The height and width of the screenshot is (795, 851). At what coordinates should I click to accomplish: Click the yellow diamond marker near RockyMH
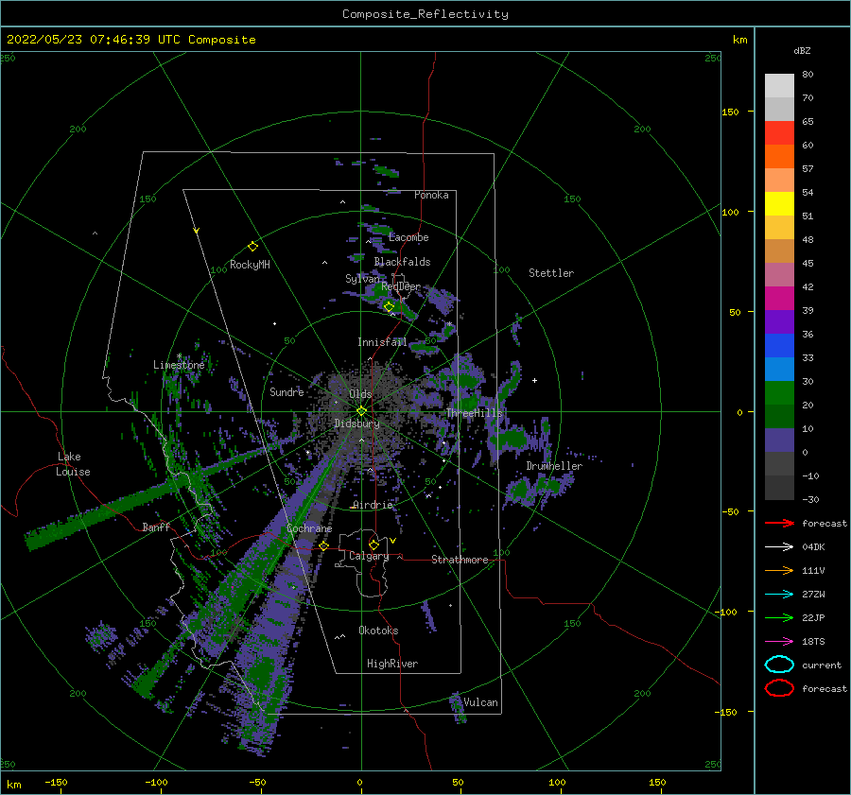[x=252, y=247]
